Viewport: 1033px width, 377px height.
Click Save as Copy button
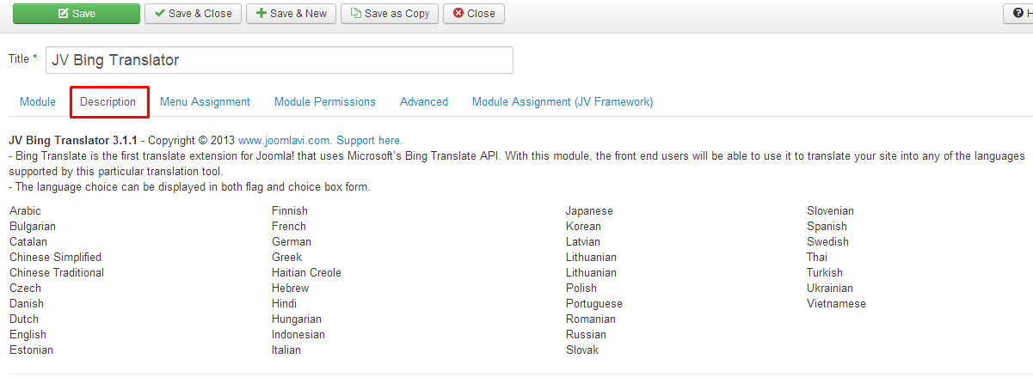[390, 14]
